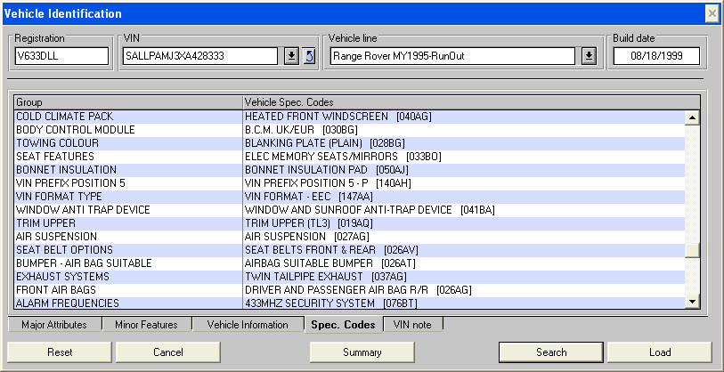Click the Reset button
The width and height of the screenshot is (724, 372).
point(60,352)
